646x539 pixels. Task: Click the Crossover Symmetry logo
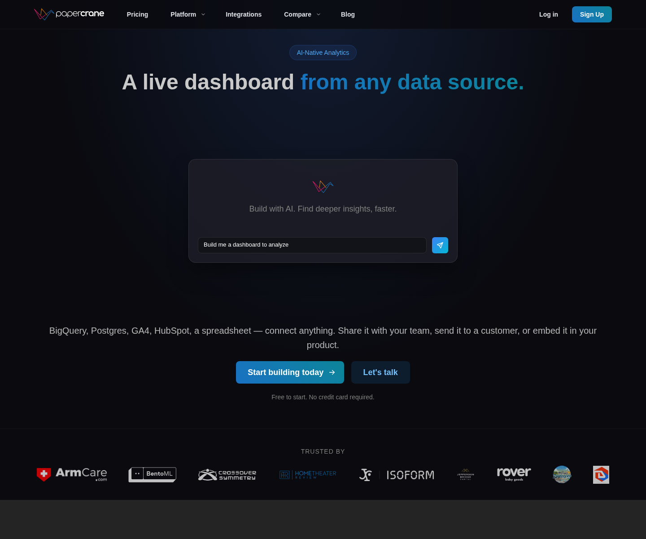[x=227, y=475]
